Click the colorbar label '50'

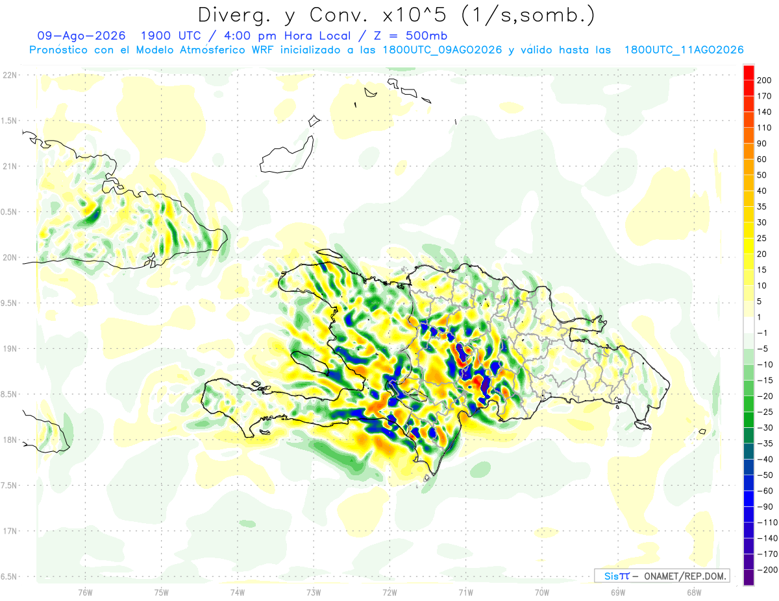click(763, 175)
